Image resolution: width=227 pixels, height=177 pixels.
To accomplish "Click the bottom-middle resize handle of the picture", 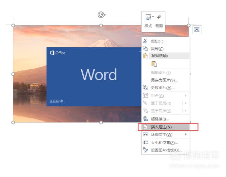I will click(101, 122).
